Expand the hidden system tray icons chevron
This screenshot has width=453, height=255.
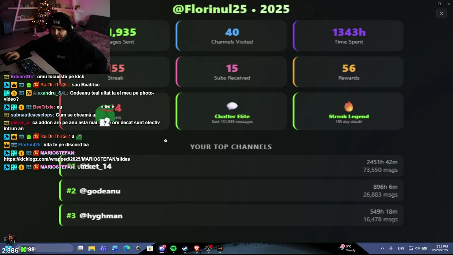(x=382, y=248)
